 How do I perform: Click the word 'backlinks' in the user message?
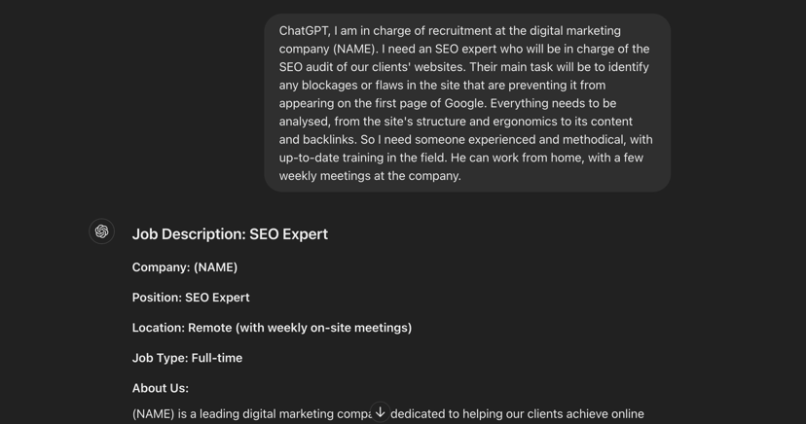point(329,140)
